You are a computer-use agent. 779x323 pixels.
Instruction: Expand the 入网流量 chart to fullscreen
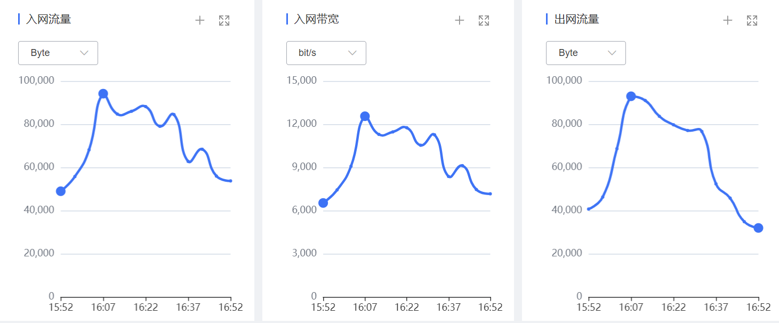tap(224, 20)
